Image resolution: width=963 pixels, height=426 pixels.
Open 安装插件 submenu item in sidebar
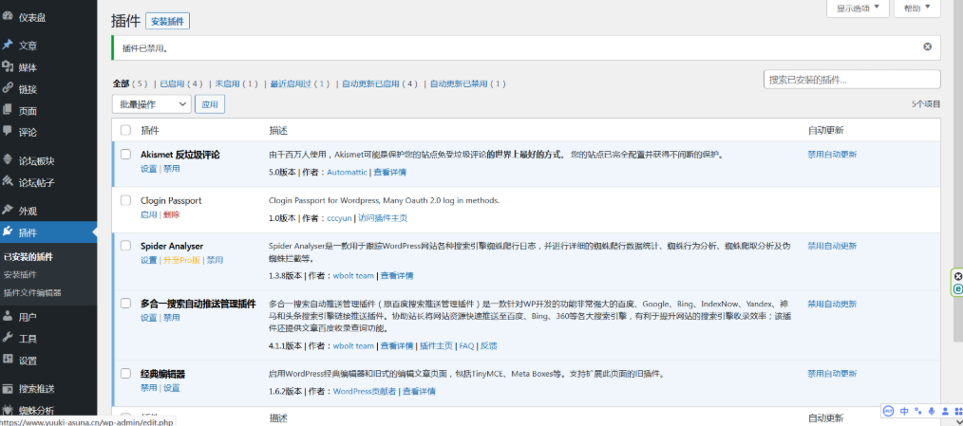(x=20, y=274)
